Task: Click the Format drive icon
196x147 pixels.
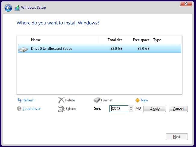Action: pos(97,100)
